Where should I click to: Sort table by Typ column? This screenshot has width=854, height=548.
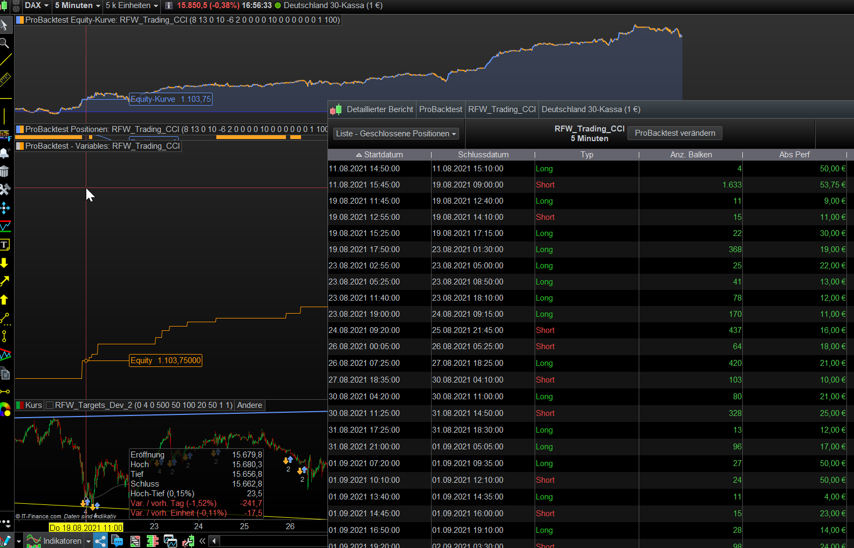pyautogui.click(x=587, y=155)
